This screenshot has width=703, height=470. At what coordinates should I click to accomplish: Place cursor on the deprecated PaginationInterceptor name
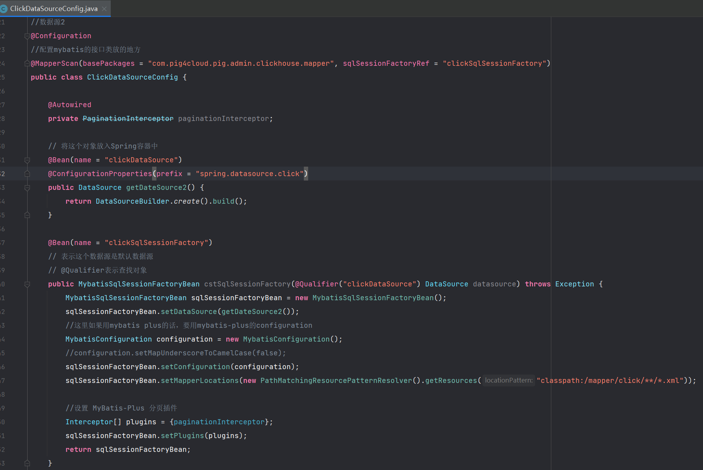tap(128, 118)
